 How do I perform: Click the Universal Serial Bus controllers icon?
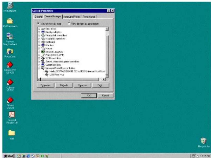coord(43,68)
